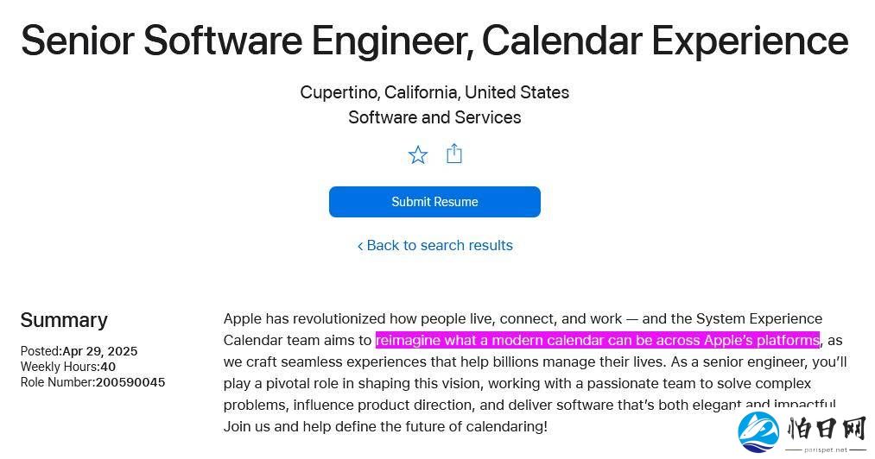Click the Join us and help define sentence

385,427
